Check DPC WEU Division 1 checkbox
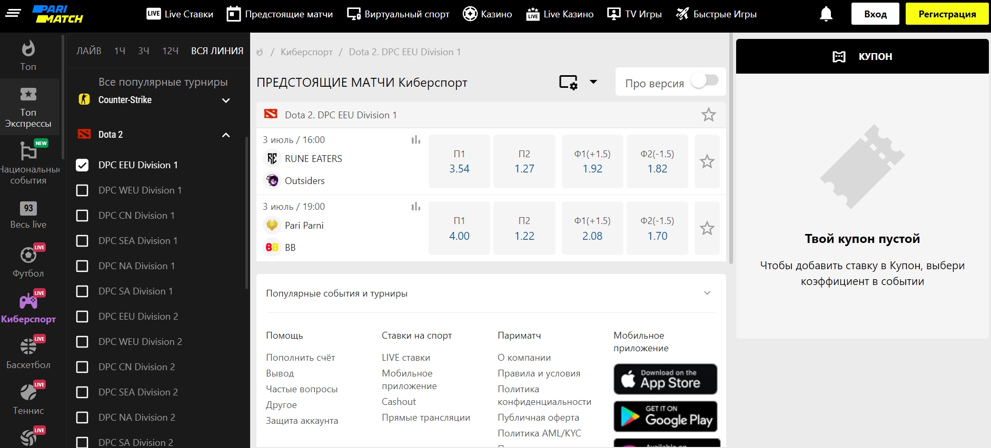Image resolution: width=991 pixels, height=448 pixels. click(82, 190)
